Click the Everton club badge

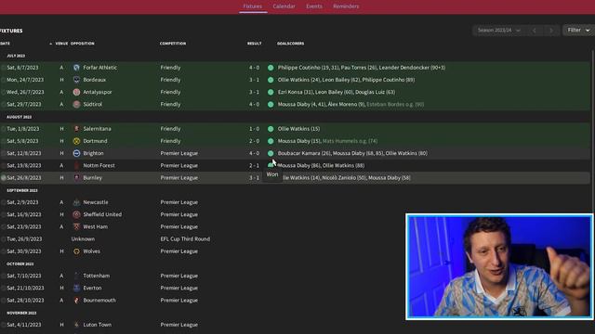[x=76, y=288]
